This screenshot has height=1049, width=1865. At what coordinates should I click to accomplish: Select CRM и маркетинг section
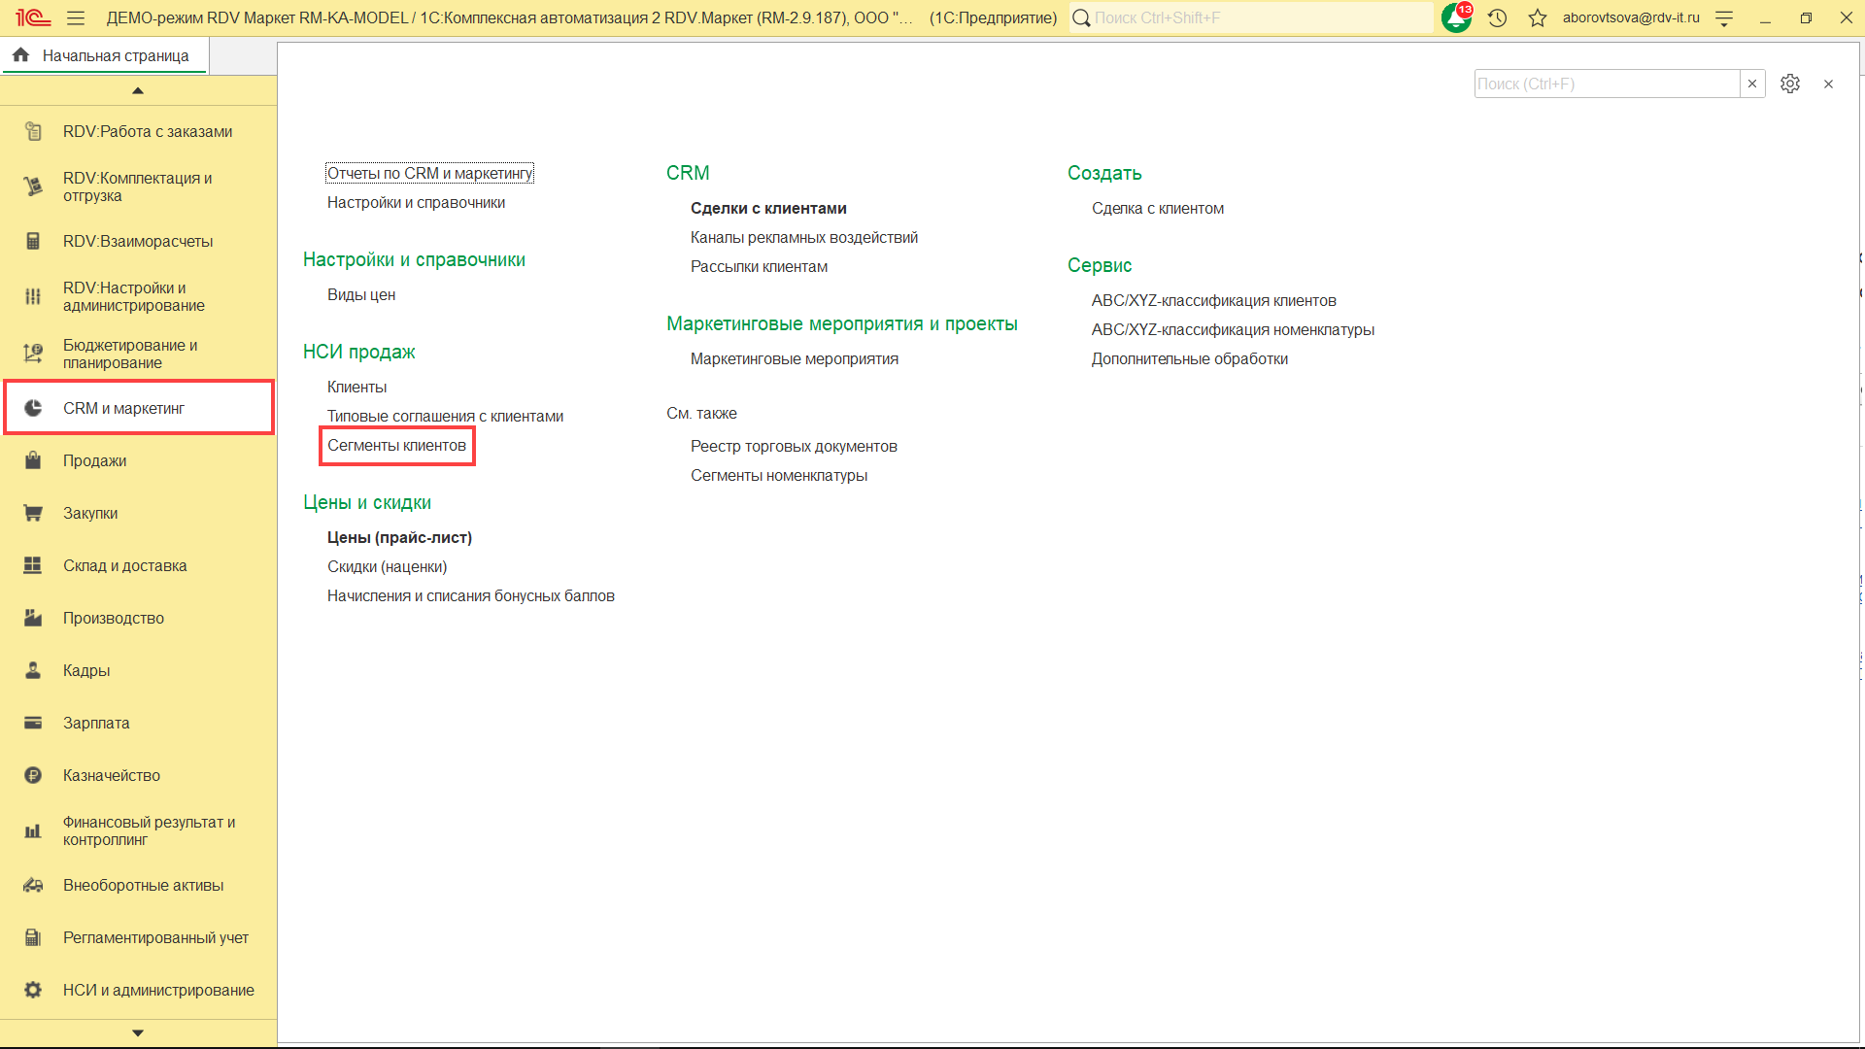123,408
